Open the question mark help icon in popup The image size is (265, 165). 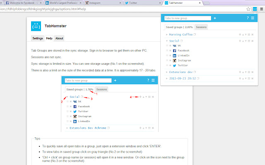point(248,18)
